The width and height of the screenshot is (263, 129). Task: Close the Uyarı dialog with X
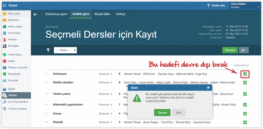pos(208,88)
